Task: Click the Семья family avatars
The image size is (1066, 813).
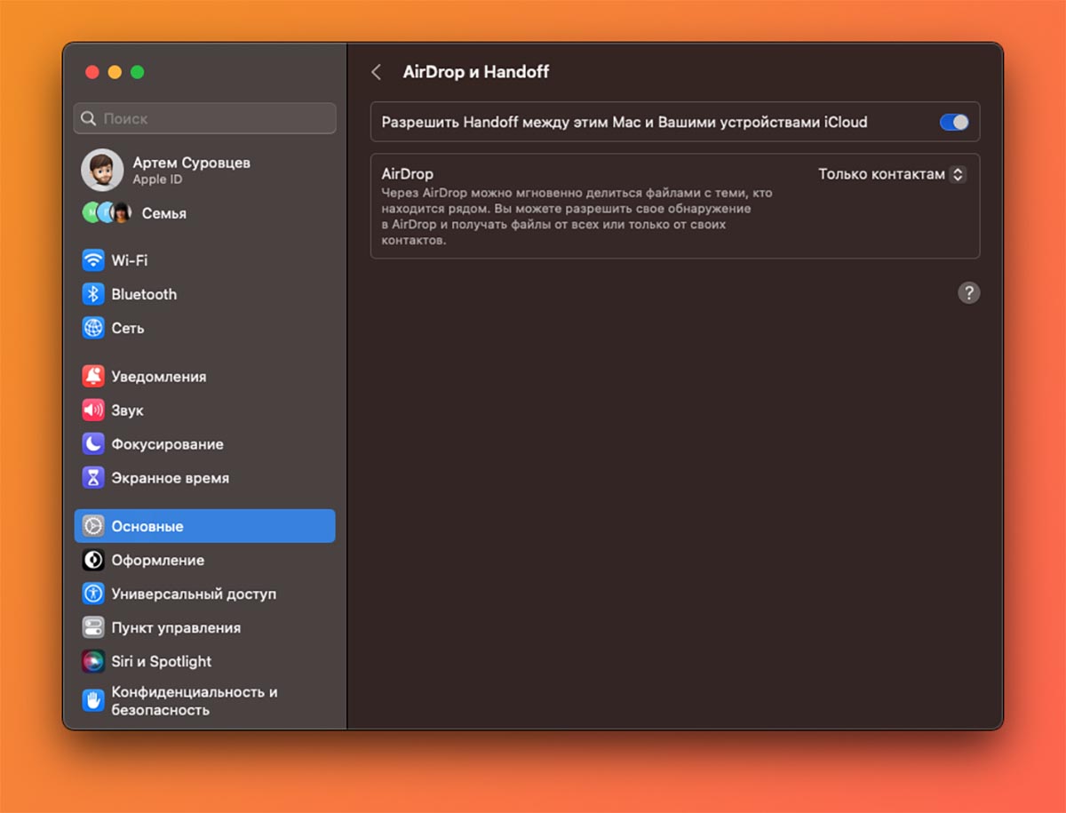Action: [x=107, y=213]
